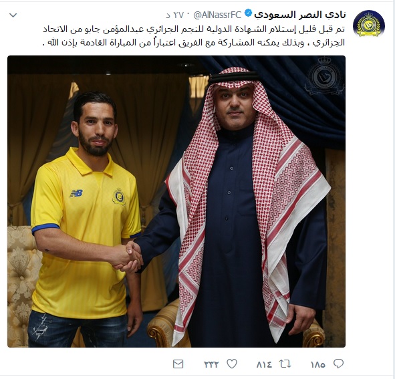Open the tweet timestamp ٢٧ د

click(175, 15)
